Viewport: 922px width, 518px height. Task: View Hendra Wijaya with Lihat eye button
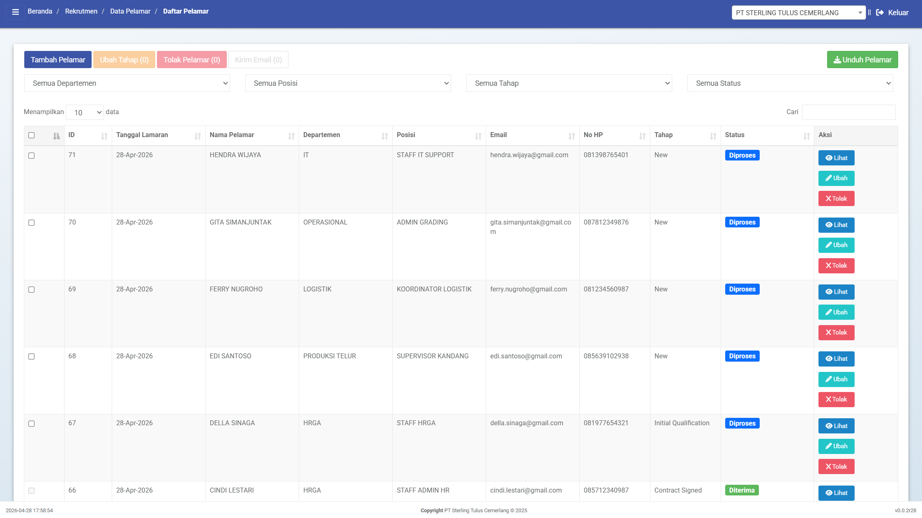coord(836,158)
